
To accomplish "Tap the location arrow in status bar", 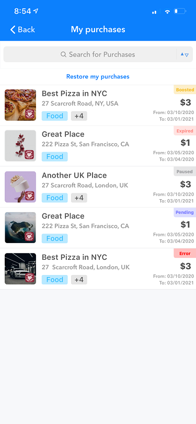I will (x=36, y=11).
